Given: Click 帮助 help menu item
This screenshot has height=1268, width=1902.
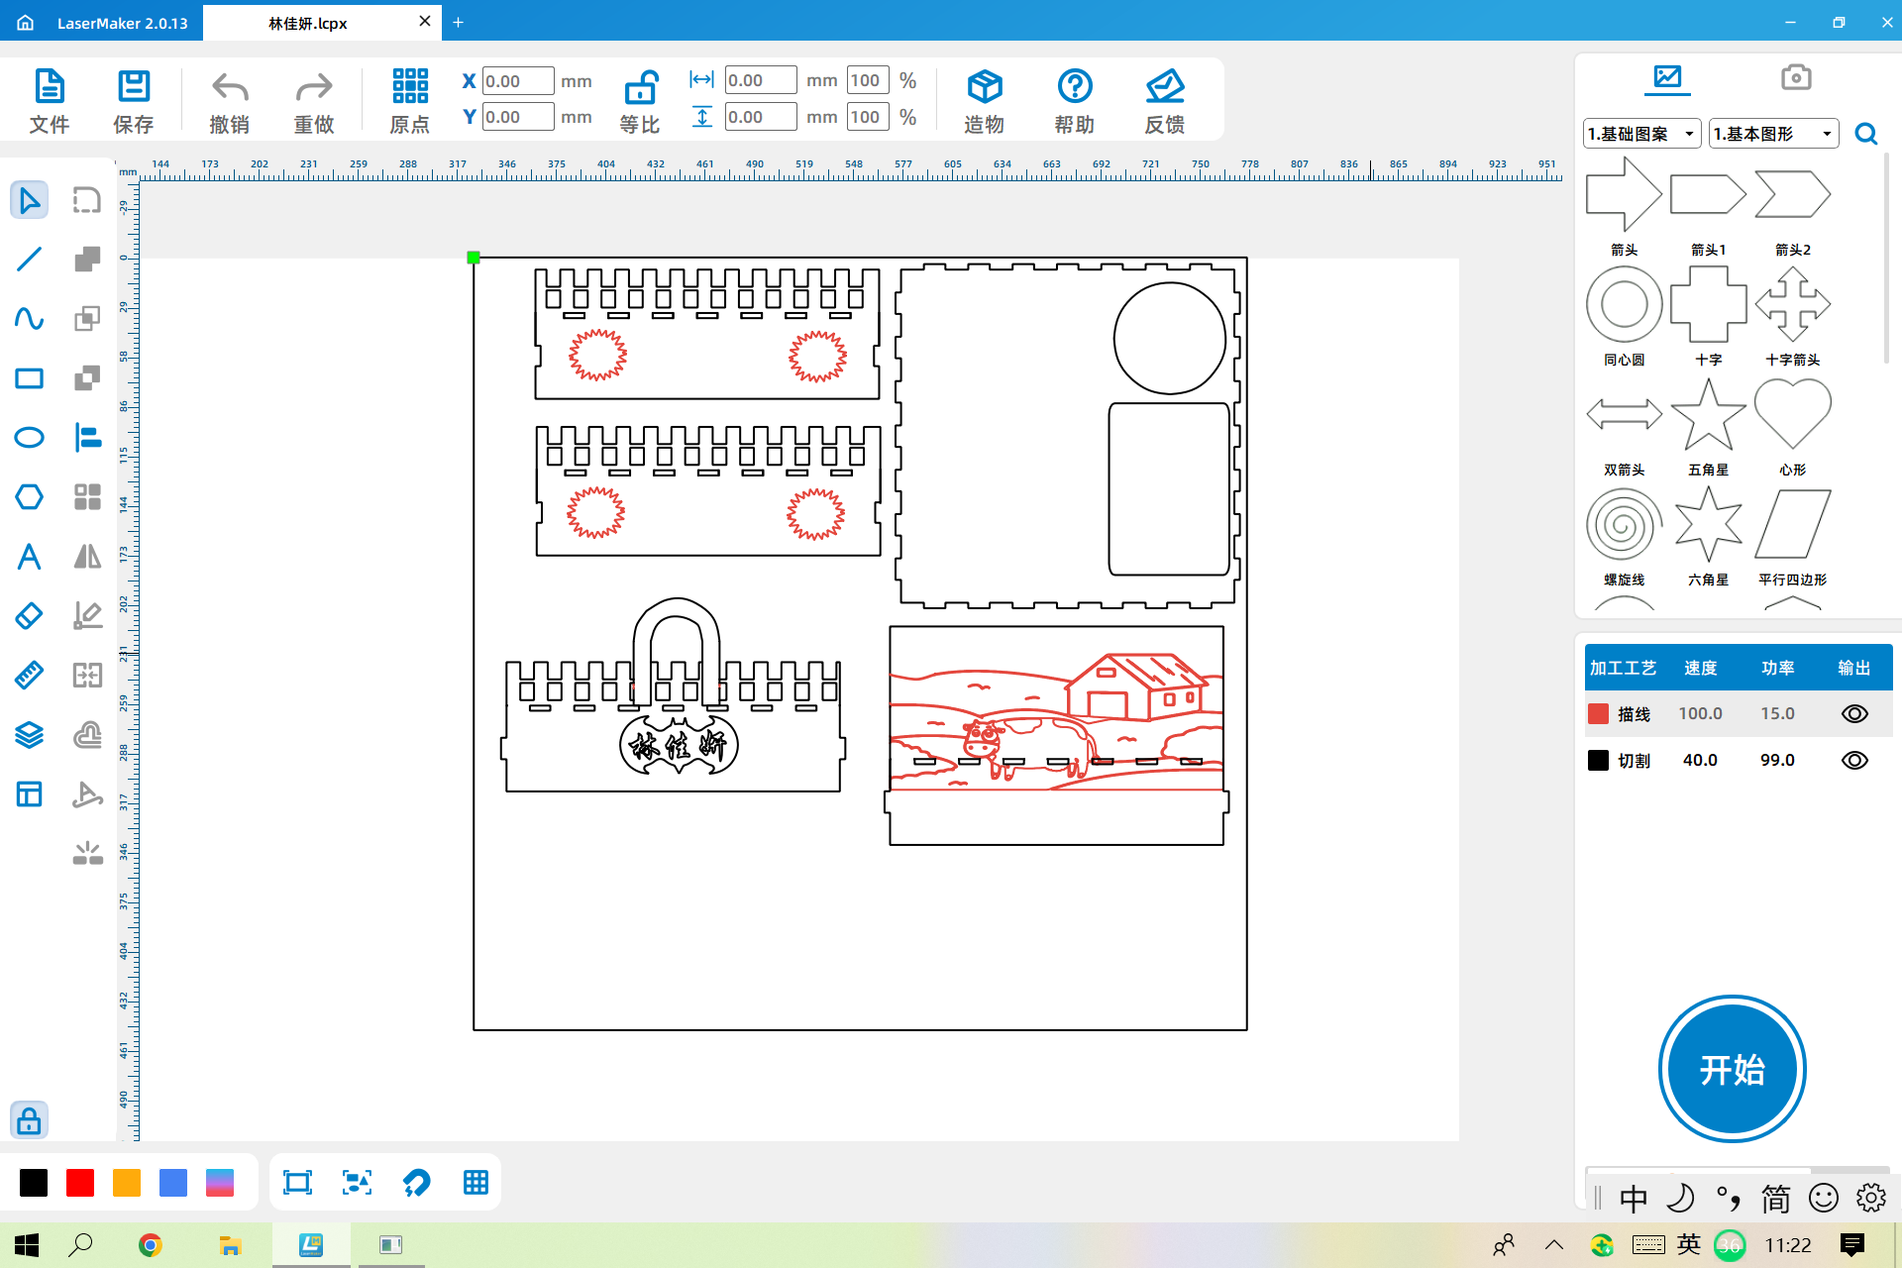Looking at the screenshot, I should point(1073,99).
